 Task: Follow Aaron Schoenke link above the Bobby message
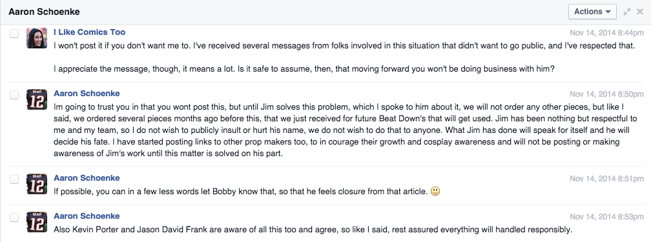[x=87, y=177]
